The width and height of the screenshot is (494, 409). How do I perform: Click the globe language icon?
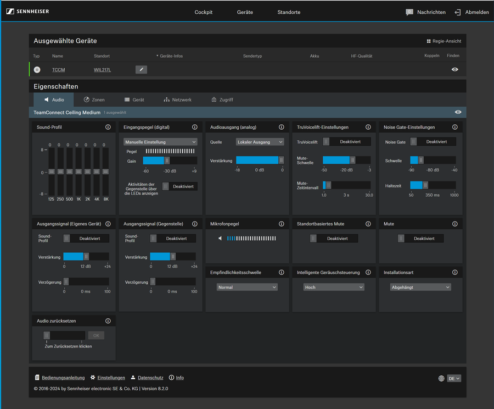click(x=441, y=378)
